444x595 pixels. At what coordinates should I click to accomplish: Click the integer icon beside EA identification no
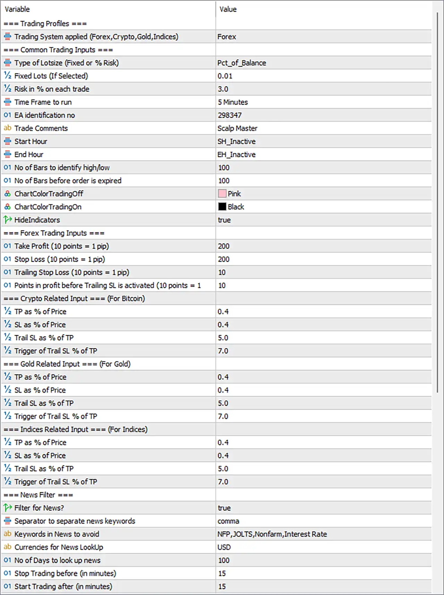tap(7, 115)
